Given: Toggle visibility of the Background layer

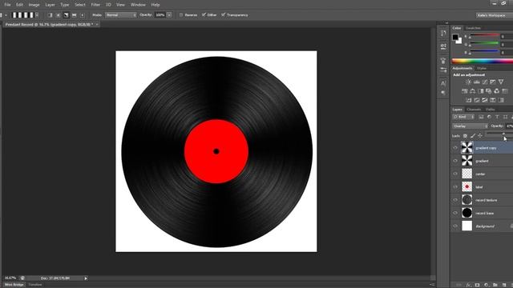Looking at the screenshot, I should [455, 226].
